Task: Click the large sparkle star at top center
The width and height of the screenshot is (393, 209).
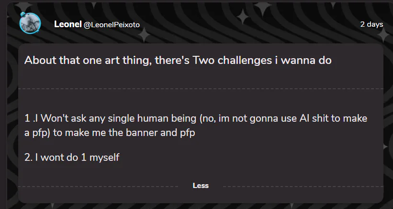Action: point(263,9)
